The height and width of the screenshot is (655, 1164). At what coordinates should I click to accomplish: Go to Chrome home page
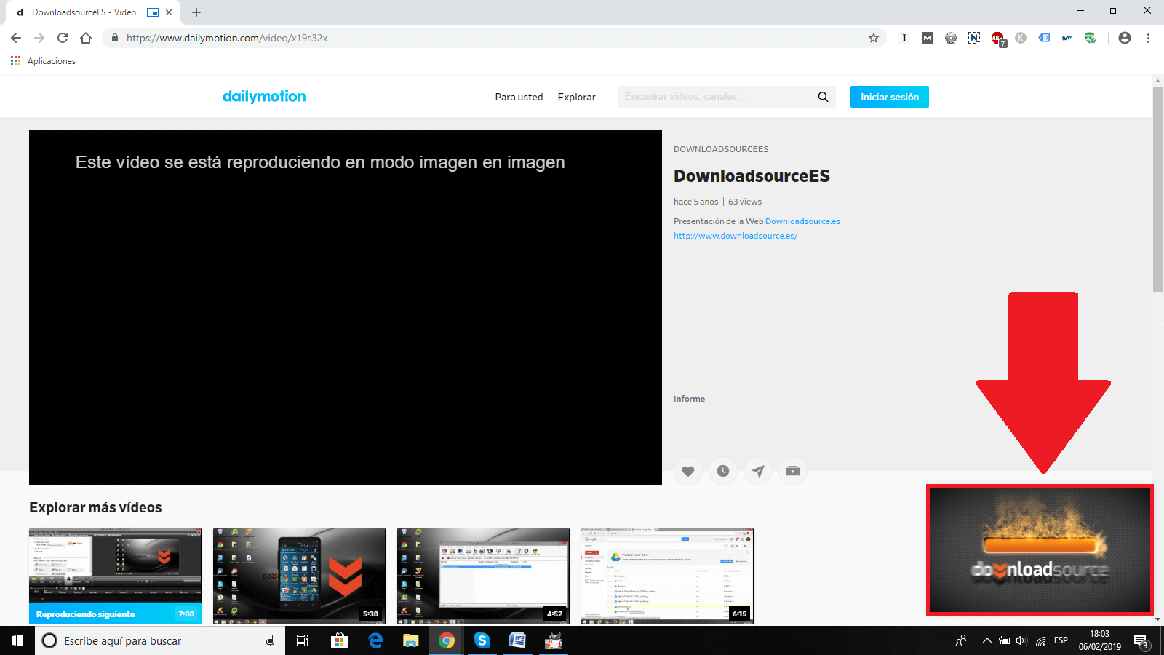tap(86, 38)
